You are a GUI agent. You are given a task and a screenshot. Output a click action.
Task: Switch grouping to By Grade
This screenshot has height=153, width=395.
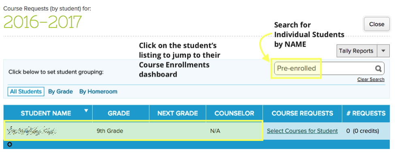60,91
